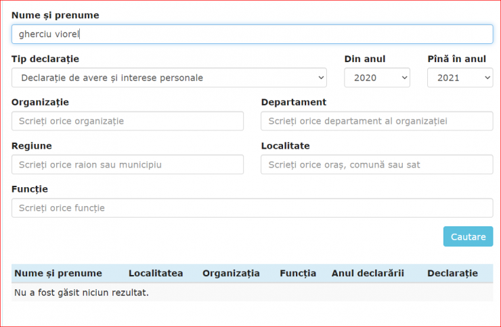501x327 pixels.
Task: Expand the Din anul year selector
Action: pos(377,78)
